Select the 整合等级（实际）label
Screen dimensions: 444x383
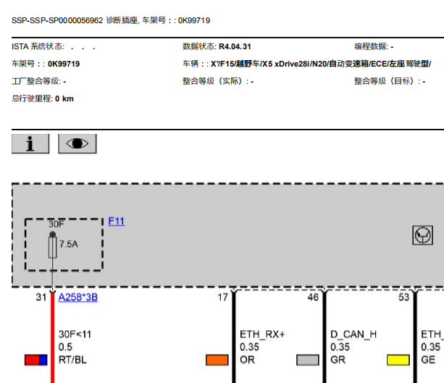coord(216,82)
